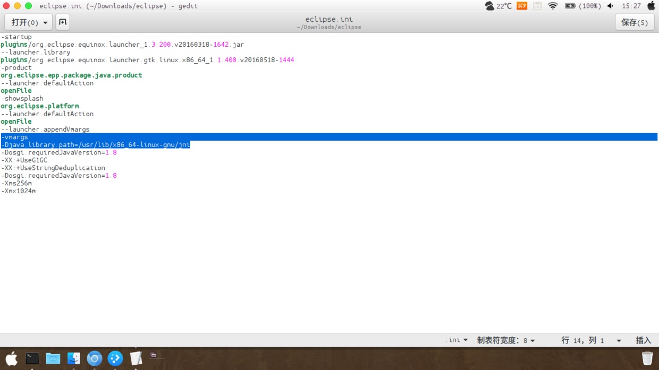Click the new document icon in the header bar

(63, 22)
